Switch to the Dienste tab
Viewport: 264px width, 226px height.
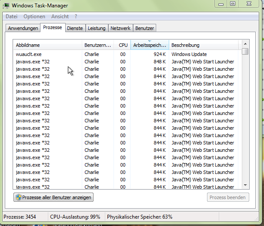[75, 28]
